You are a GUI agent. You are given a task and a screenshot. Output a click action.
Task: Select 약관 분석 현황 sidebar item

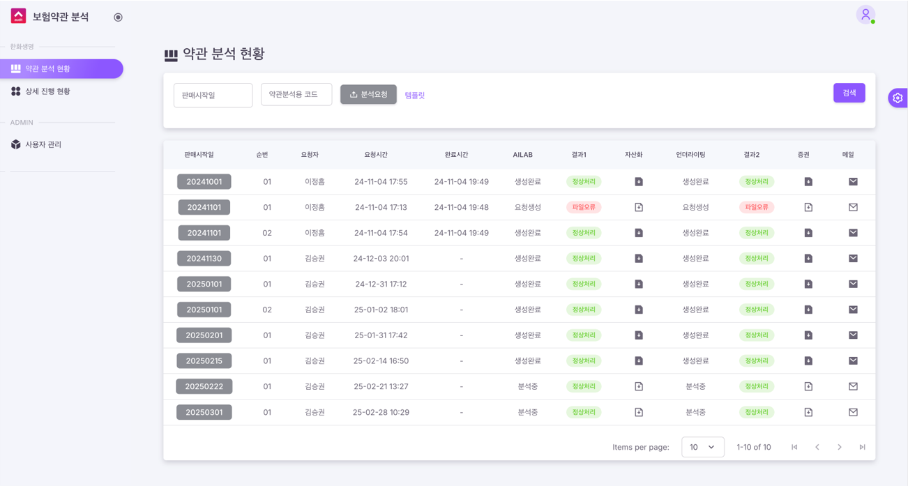point(47,69)
